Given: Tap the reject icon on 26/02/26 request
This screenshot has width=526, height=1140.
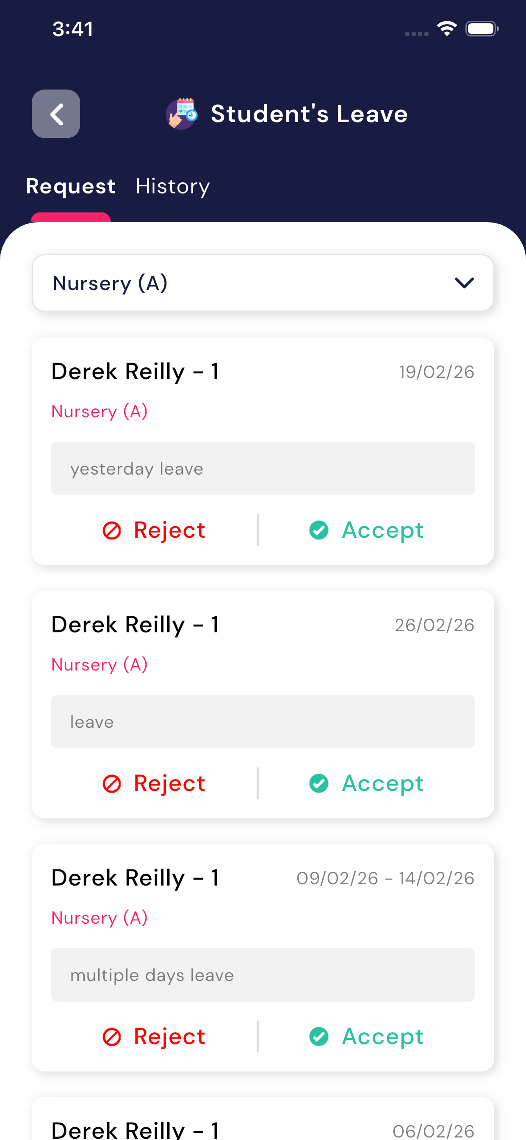Looking at the screenshot, I should pos(112,783).
